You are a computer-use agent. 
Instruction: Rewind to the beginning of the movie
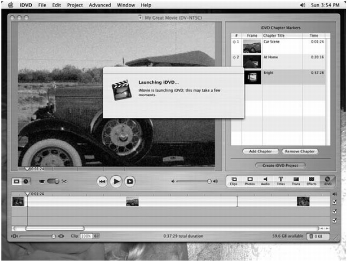tap(102, 181)
